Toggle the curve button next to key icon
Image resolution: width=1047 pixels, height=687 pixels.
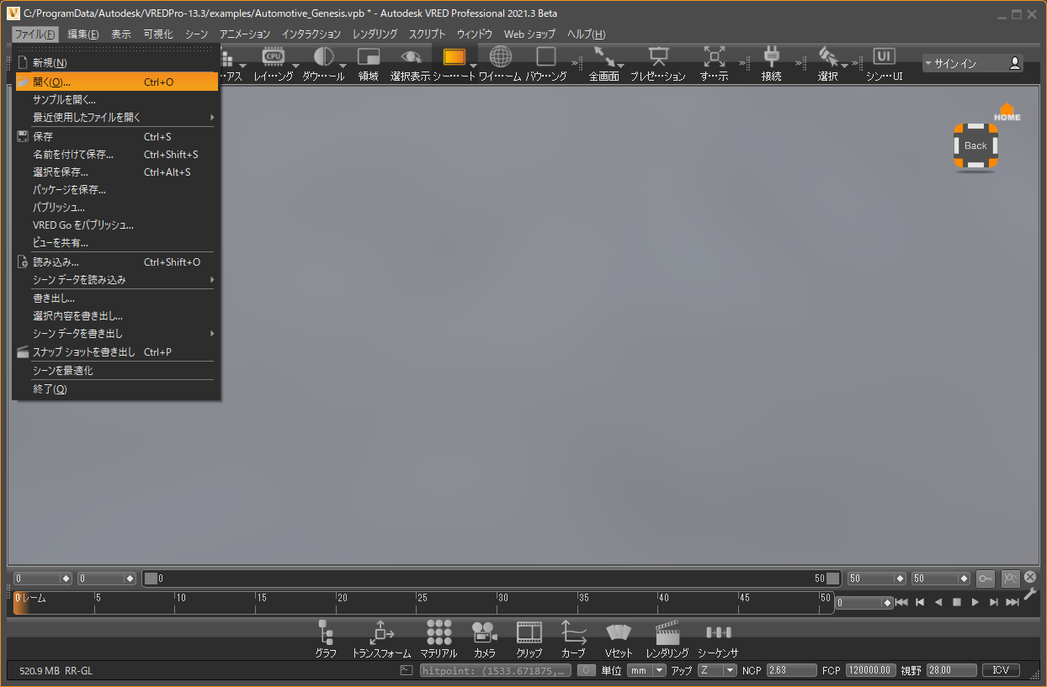(x=1010, y=579)
